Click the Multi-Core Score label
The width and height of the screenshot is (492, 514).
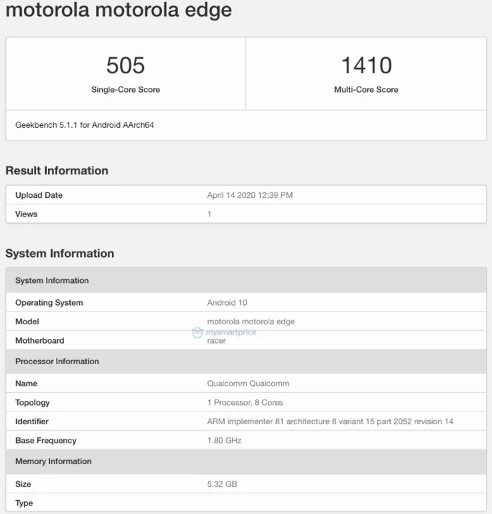366,89
